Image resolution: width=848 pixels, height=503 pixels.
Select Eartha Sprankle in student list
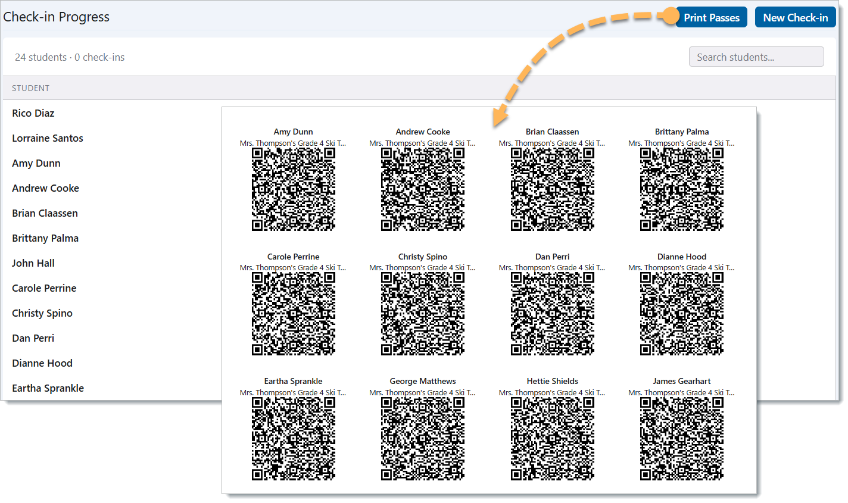point(48,388)
